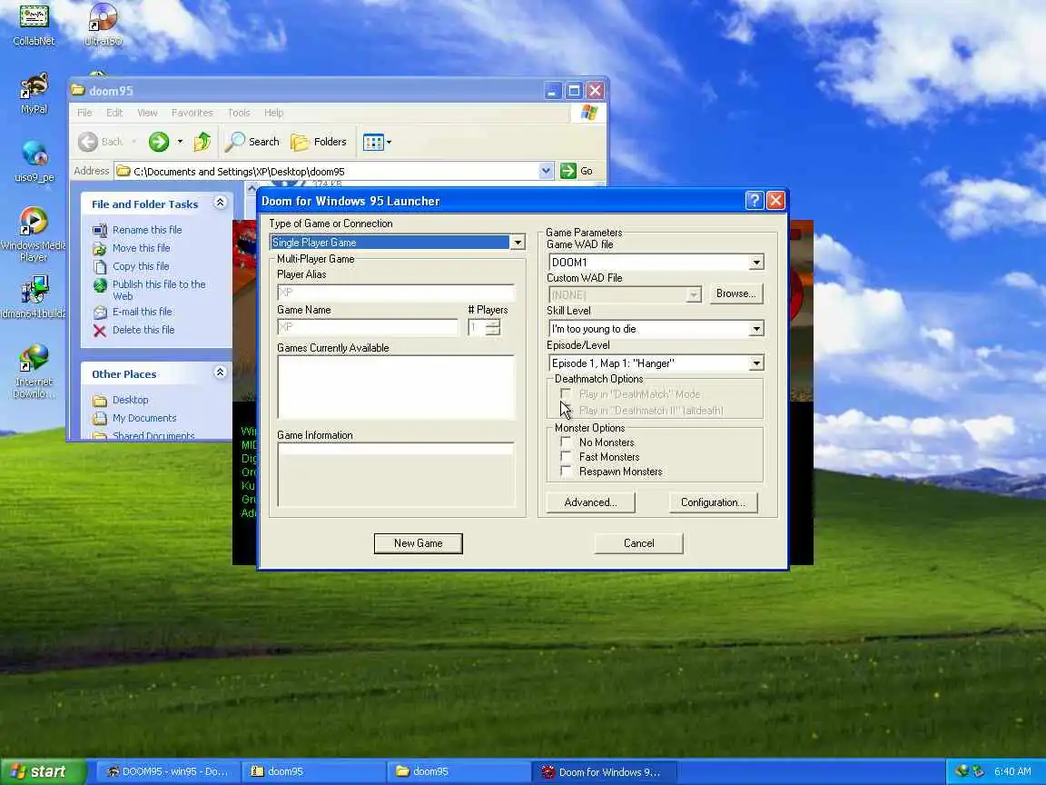The height and width of the screenshot is (785, 1046).
Task: Click the 6:40 AM system tray clock
Action: tap(1012, 771)
